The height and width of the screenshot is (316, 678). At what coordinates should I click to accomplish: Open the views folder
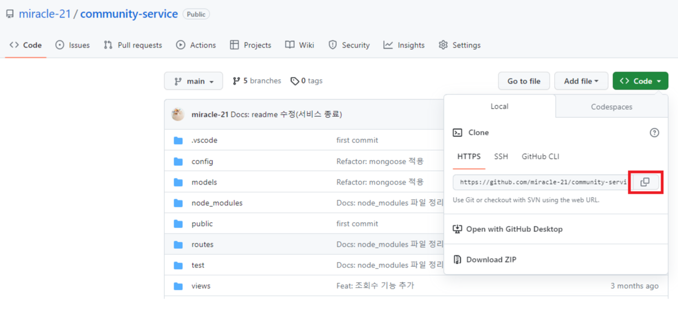[201, 286]
